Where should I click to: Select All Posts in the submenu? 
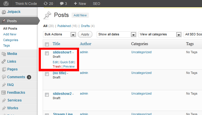(x=10, y=28)
